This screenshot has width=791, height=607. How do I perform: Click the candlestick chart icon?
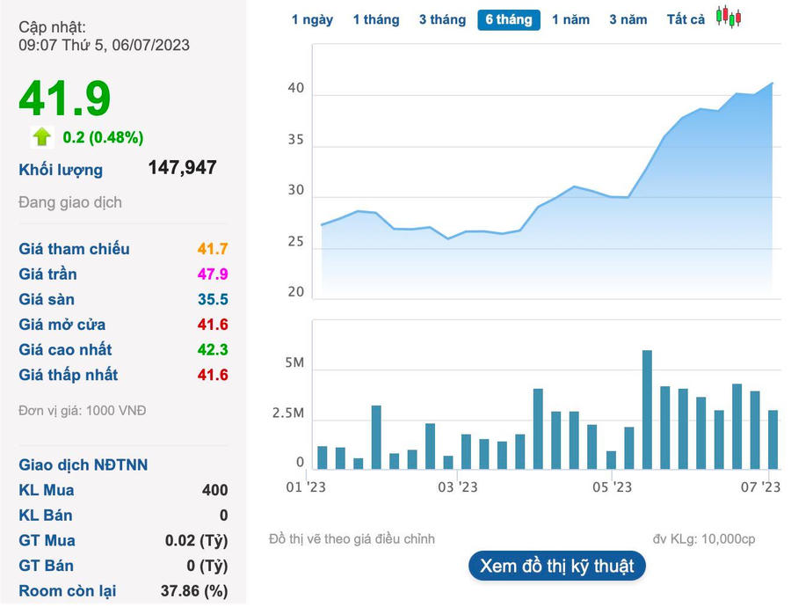click(x=728, y=18)
